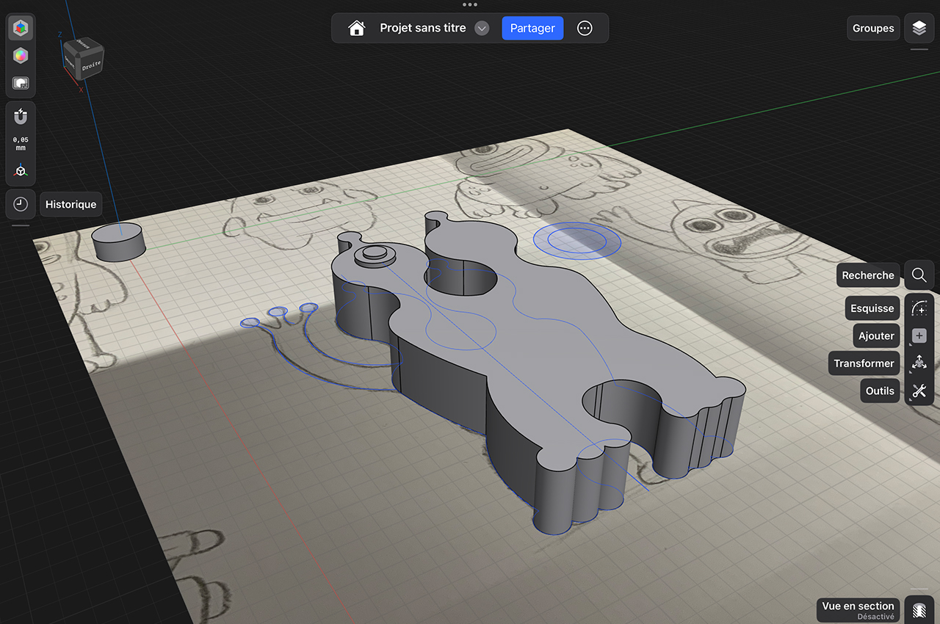Toggle the magnet snapping control
This screenshot has width=940, height=624.
click(x=21, y=117)
